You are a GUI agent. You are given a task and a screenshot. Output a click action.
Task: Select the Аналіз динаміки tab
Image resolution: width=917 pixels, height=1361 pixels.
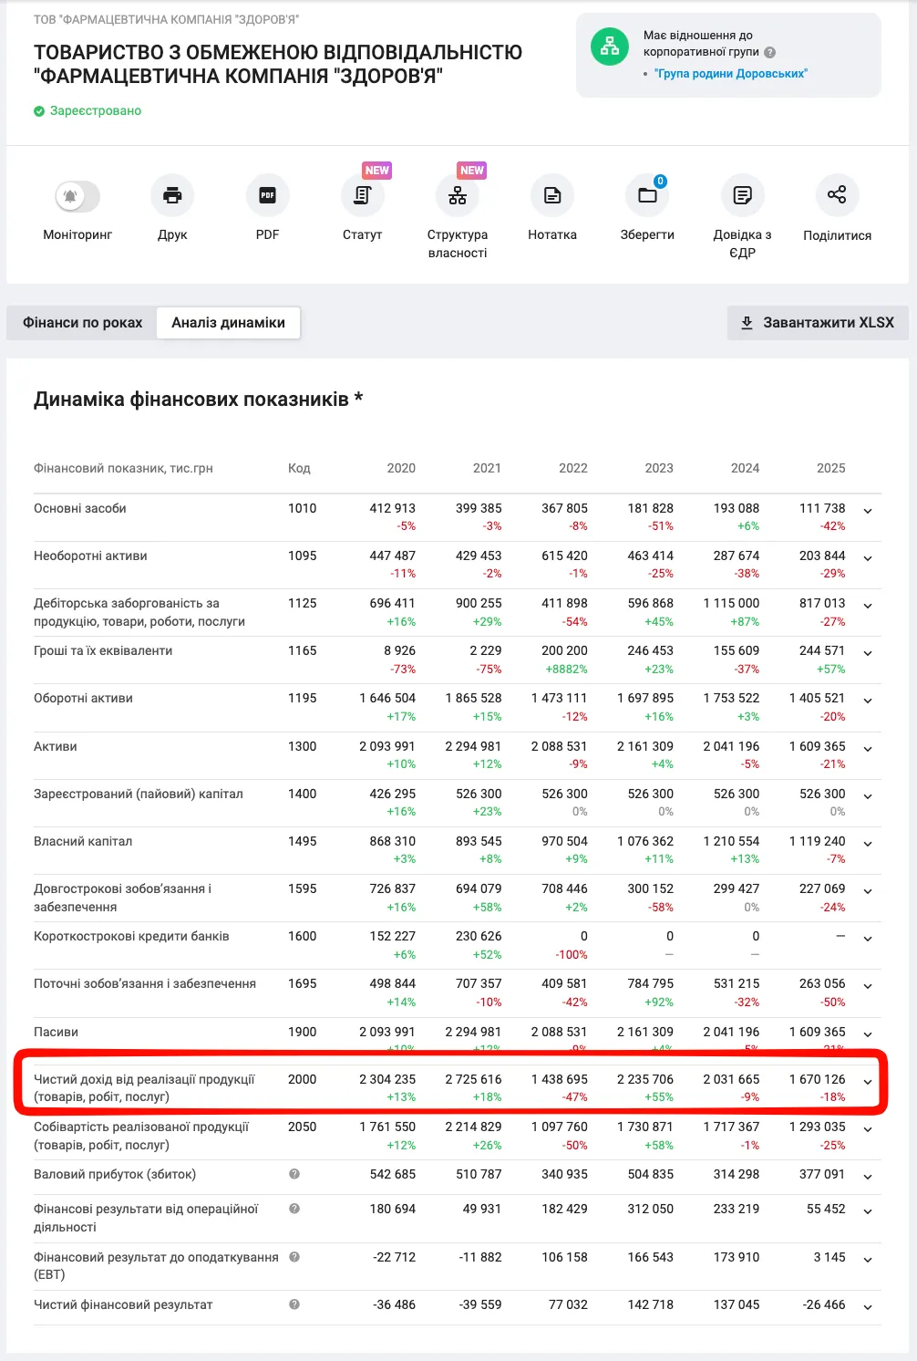tap(229, 322)
